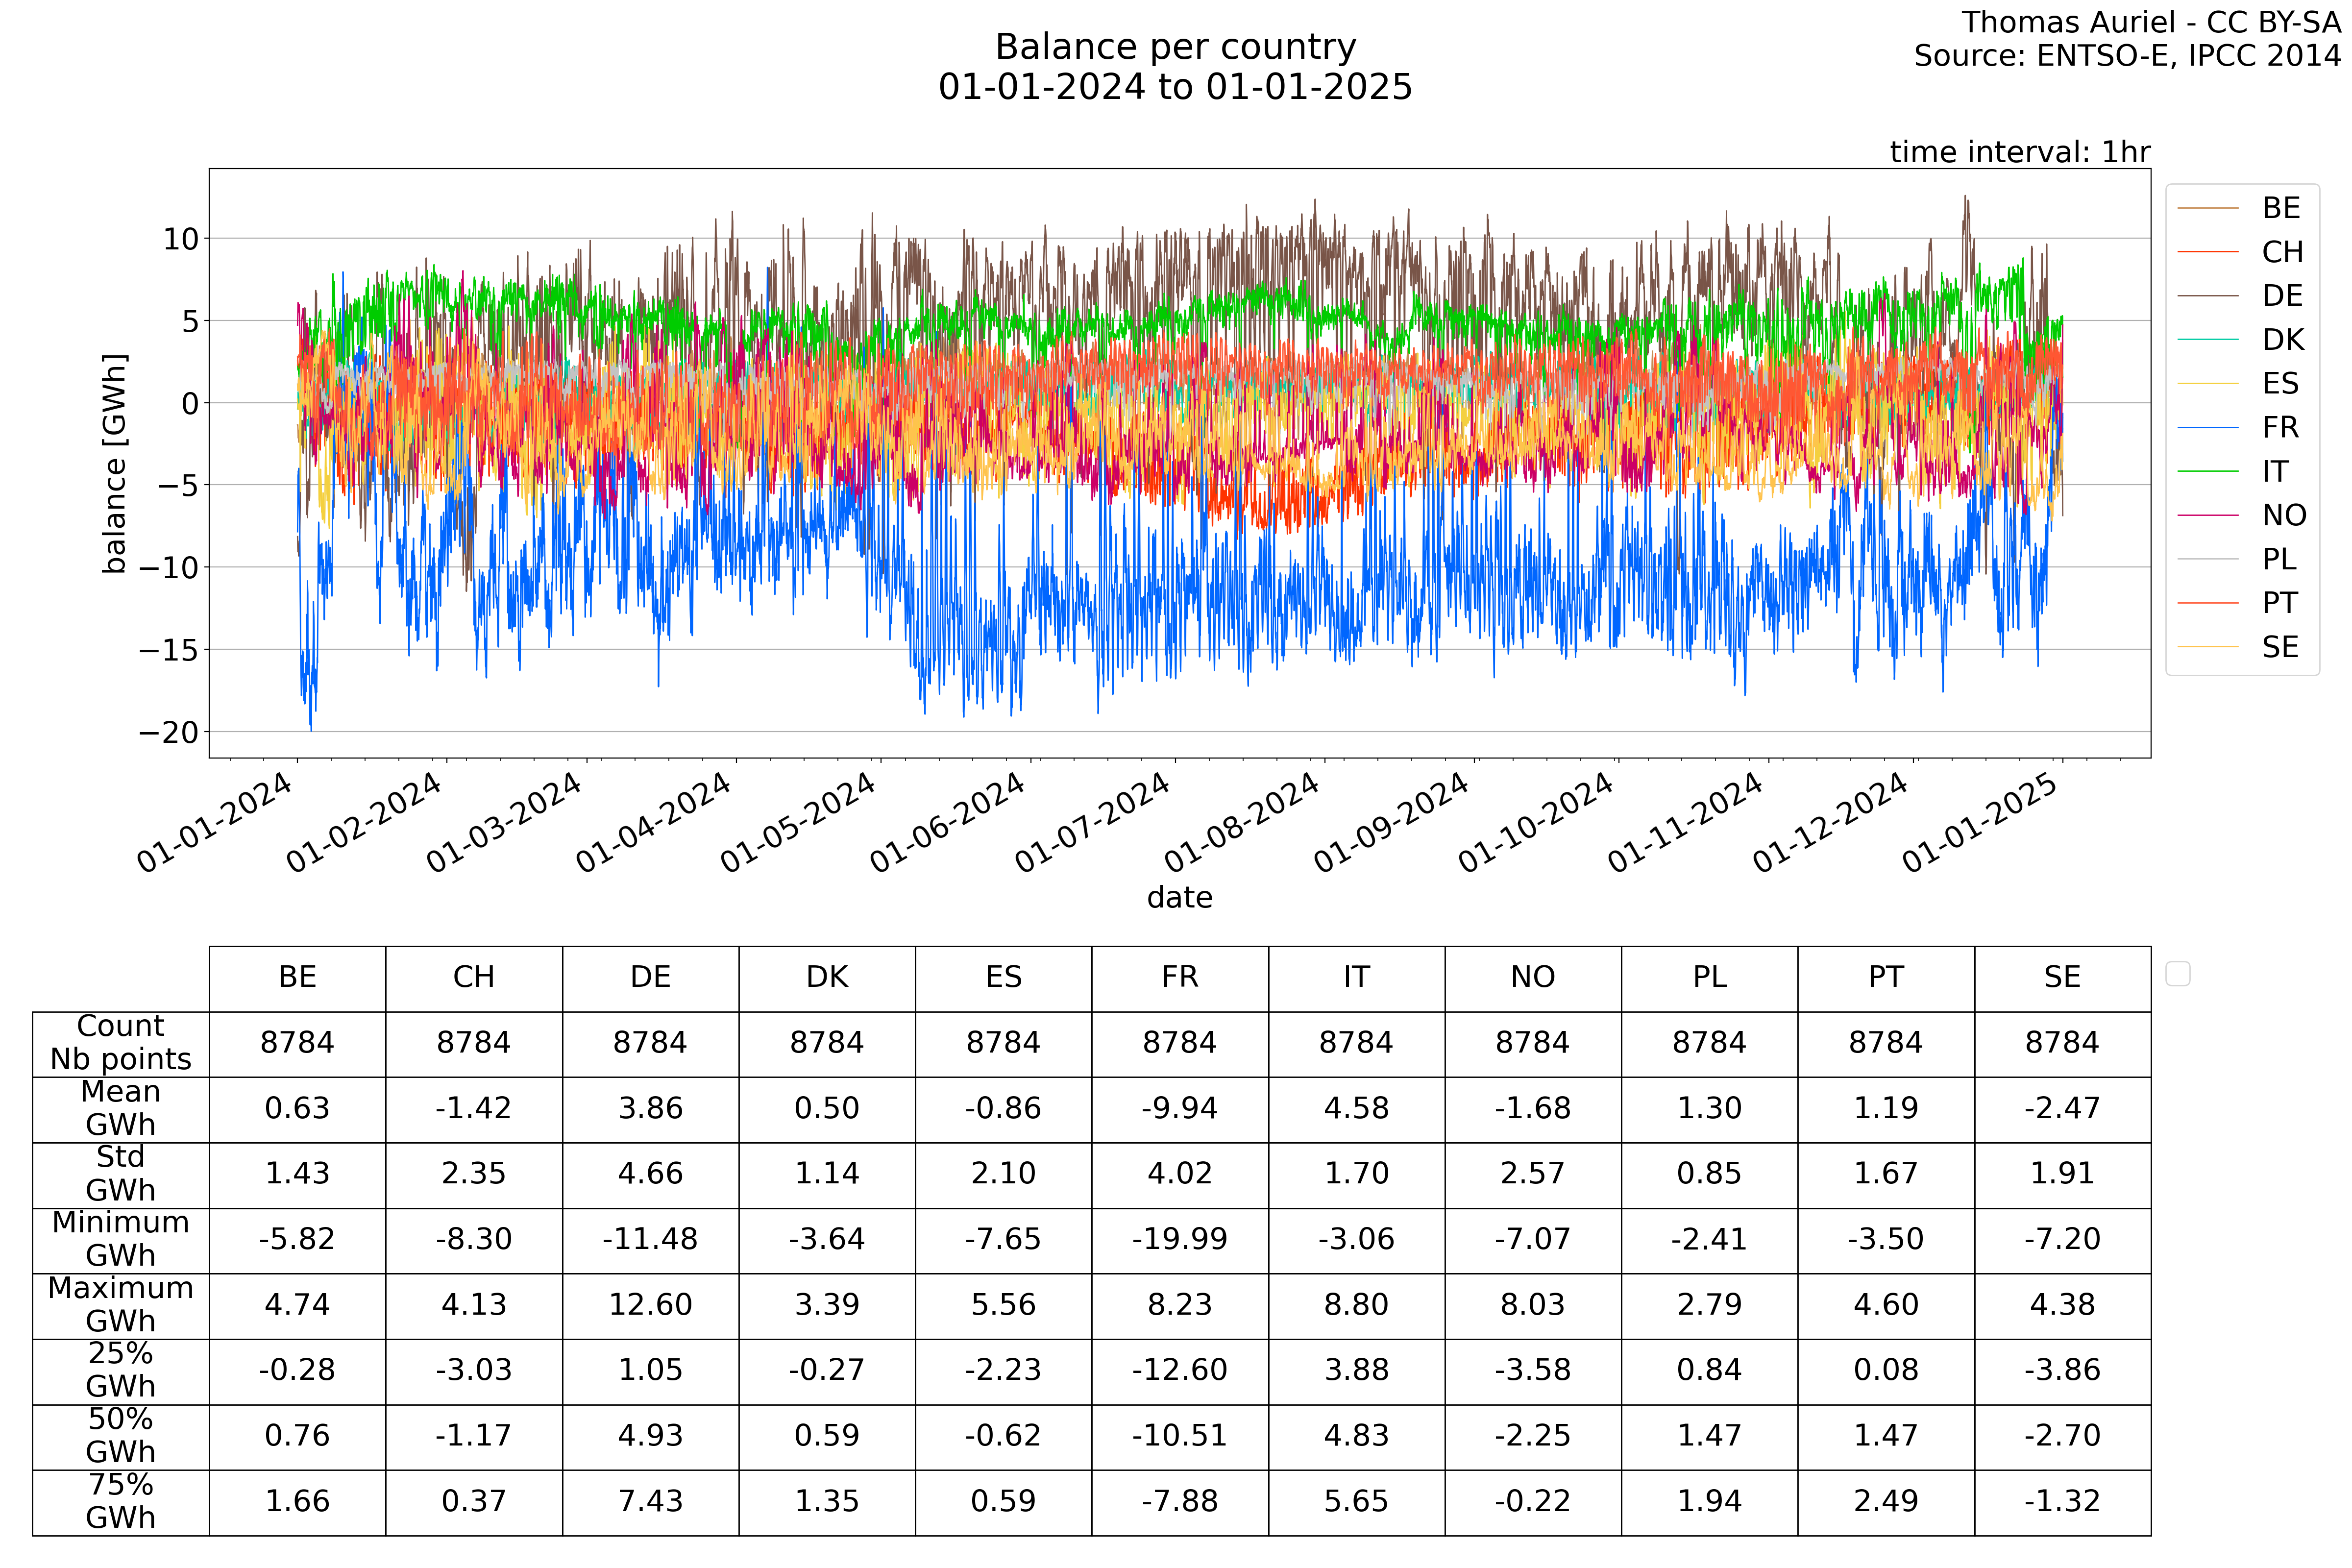The image size is (2352, 1568).
Task: Click the DE column header in table
Action: click(x=650, y=977)
